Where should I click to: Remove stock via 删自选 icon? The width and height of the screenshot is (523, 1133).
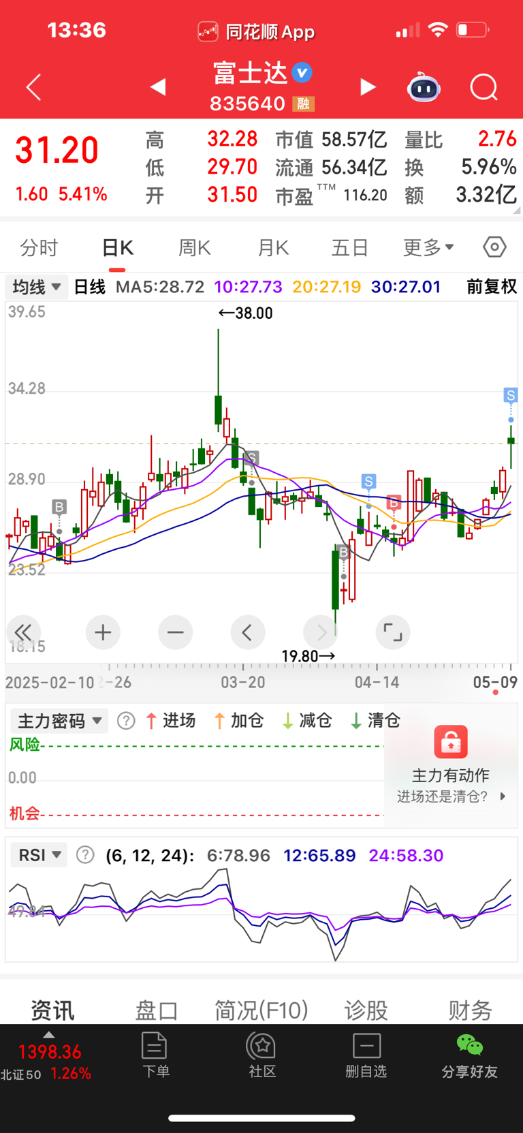coord(366,1055)
